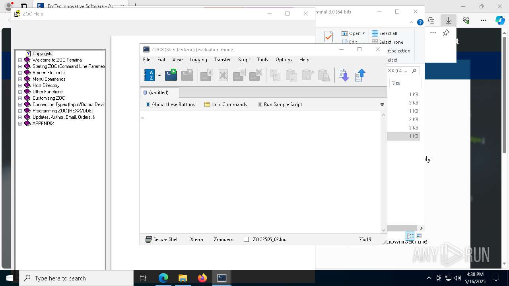This screenshot has width=509, height=286.
Task: Open the Windows Start menu
Action: pos(10,278)
